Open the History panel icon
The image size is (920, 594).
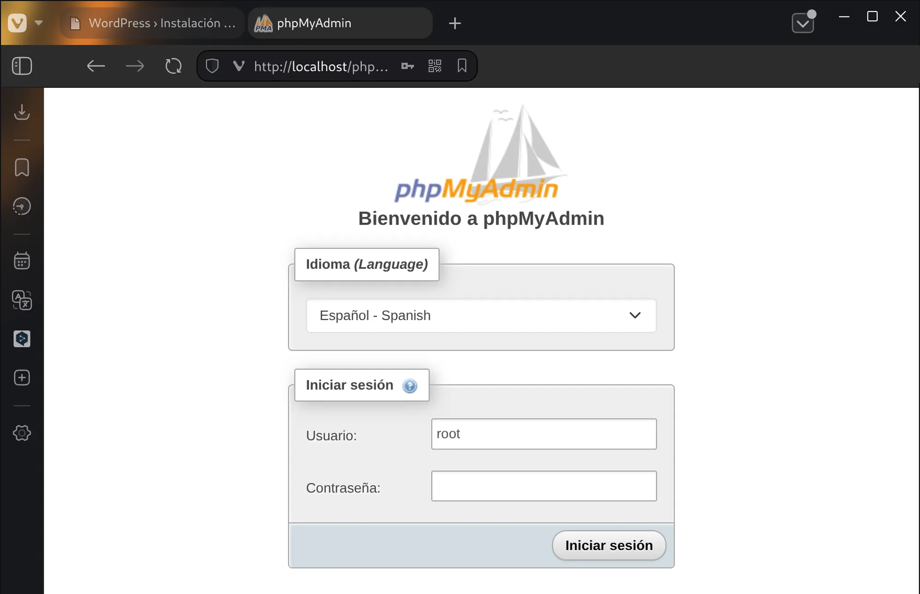[x=22, y=206]
